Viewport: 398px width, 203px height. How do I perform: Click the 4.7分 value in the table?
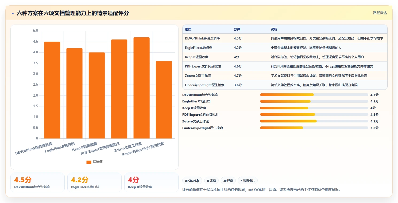[x=238, y=76]
